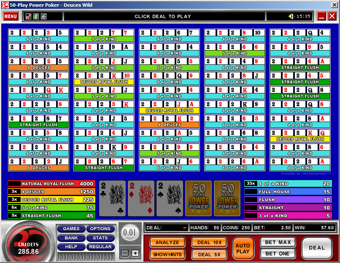Viewport: 340px width, 263px height.
Task: Select mini hand 2 2 2 K 2 4 Deuces
Action: (x=169, y=122)
